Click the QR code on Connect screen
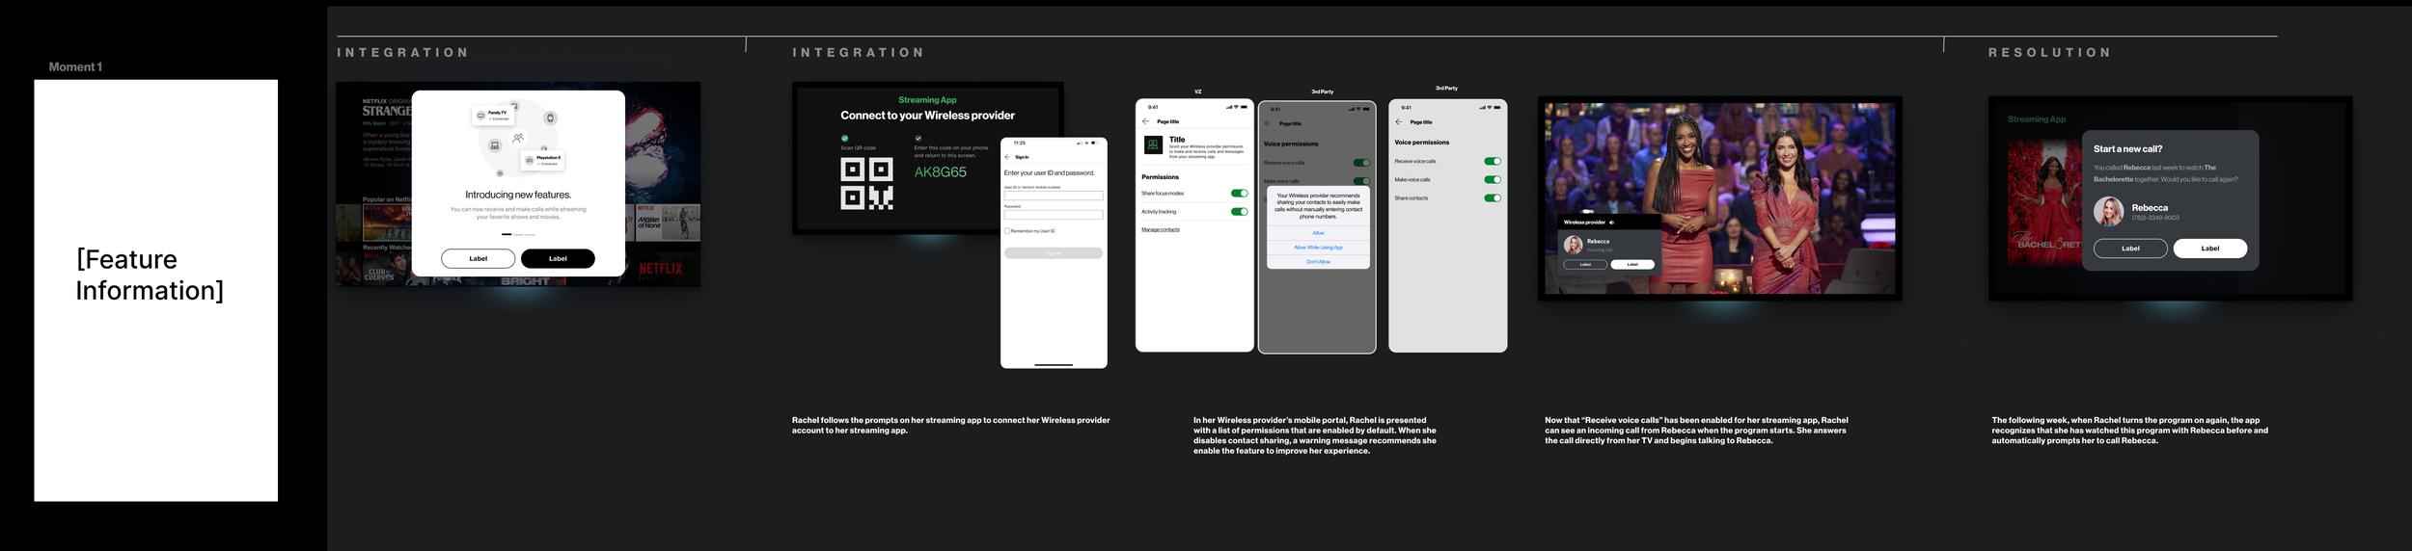This screenshot has width=2412, height=551. click(866, 184)
